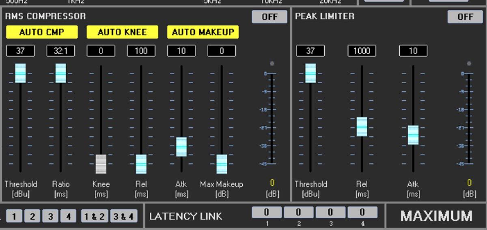Click the Peak Limiter Atk slider handle
Screen dimensions: 487x230
[413, 135]
